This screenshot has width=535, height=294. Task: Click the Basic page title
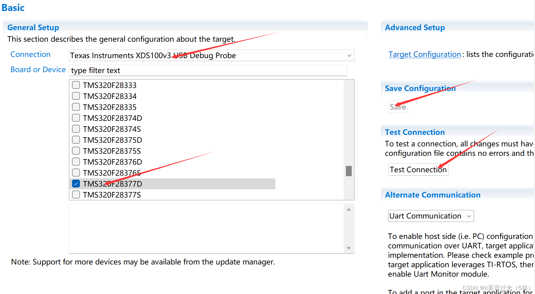(13, 8)
